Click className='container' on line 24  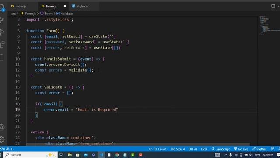click(70, 138)
